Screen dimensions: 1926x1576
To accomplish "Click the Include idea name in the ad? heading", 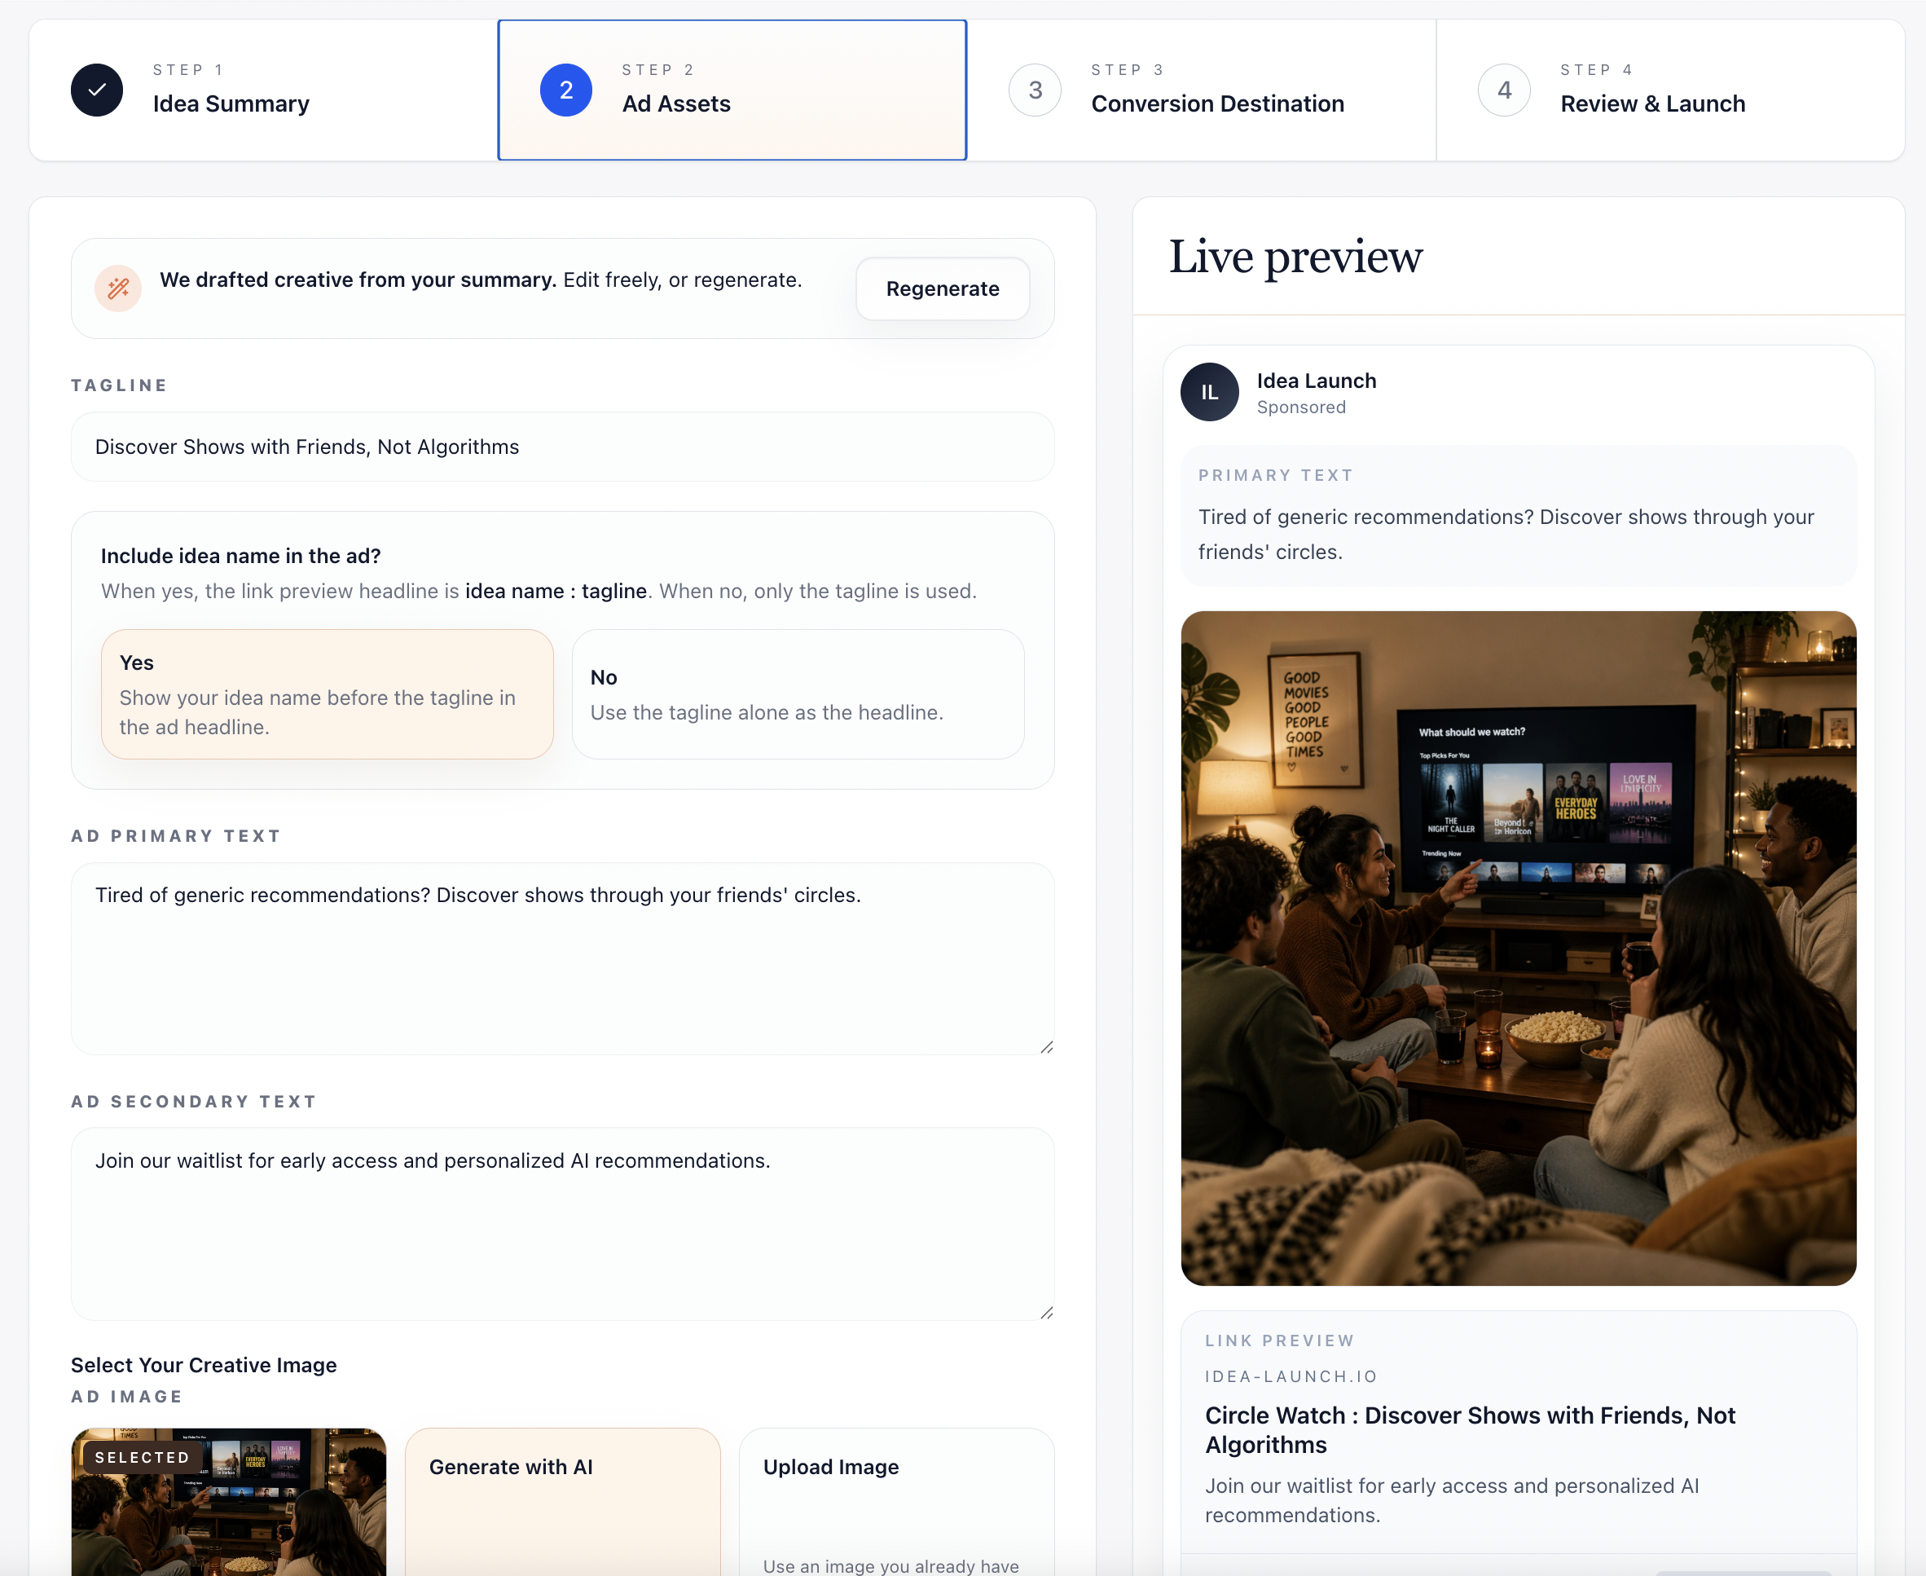I will (x=240, y=556).
